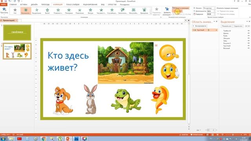This screenshot has height=141, width=251.
Task: Select the 'Возникновение' (Appear) animation effect
Action: 26,11
